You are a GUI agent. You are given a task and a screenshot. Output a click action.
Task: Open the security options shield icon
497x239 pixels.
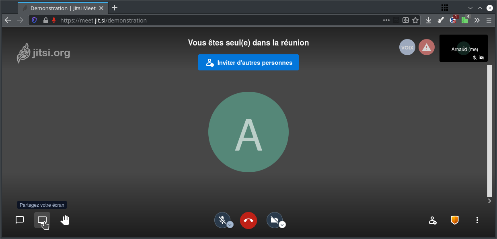point(455,220)
